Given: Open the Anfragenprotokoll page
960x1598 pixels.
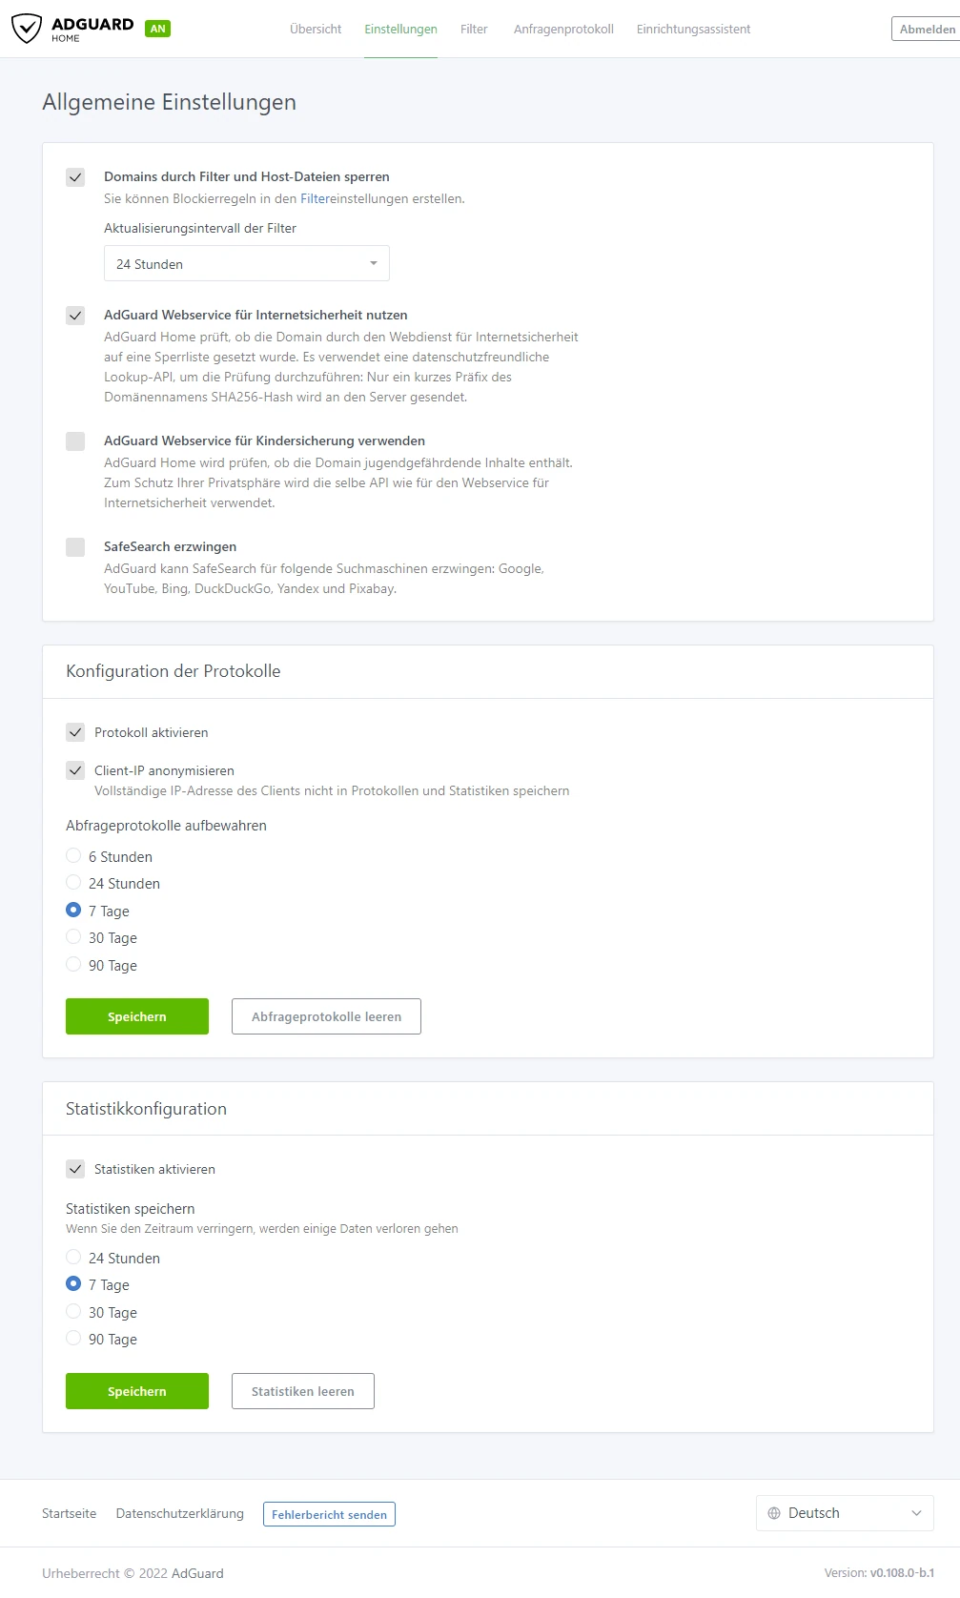Looking at the screenshot, I should click(563, 30).
